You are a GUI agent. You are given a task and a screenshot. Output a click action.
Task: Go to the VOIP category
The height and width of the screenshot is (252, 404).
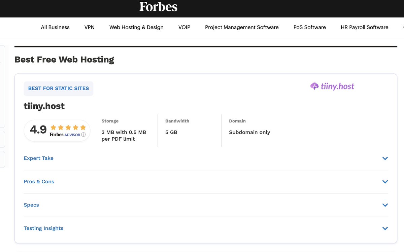pos(184,27)
